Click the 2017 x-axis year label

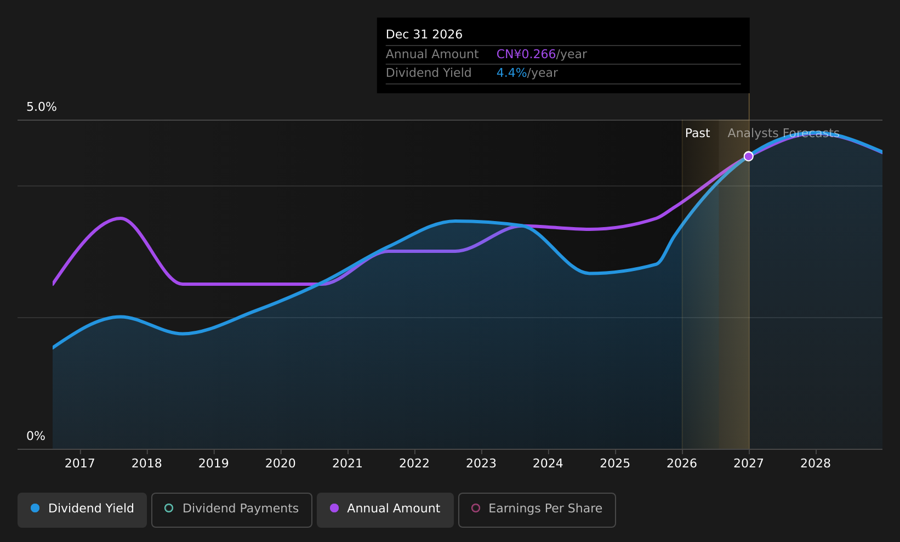tap(80, 464)
